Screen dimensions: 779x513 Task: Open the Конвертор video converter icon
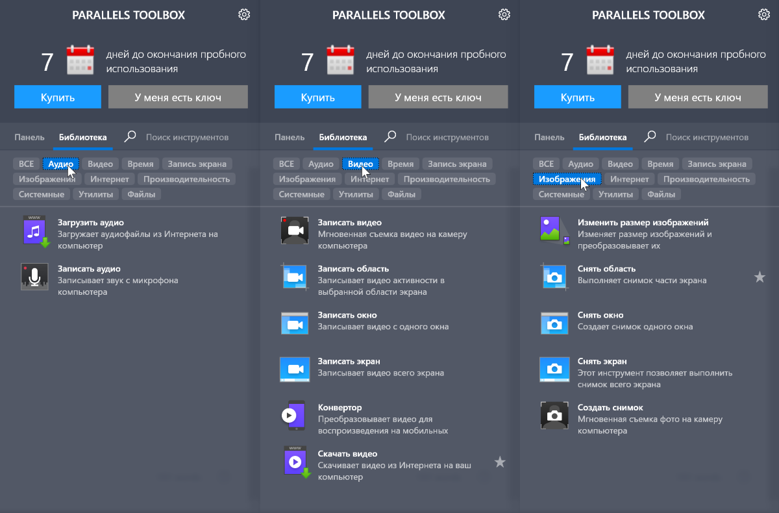click(293, 415)
